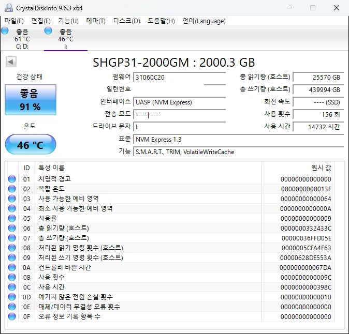Click status icon of row 0F 오류 정보 기록 항목 수
Screen dimensions: 349x334
[x=12, y=316]
